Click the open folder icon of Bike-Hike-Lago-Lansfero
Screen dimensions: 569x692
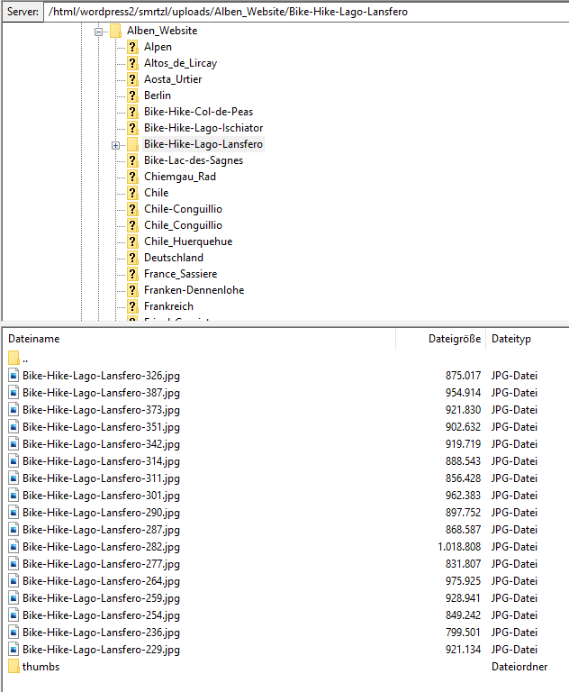(x=132, y=144)
